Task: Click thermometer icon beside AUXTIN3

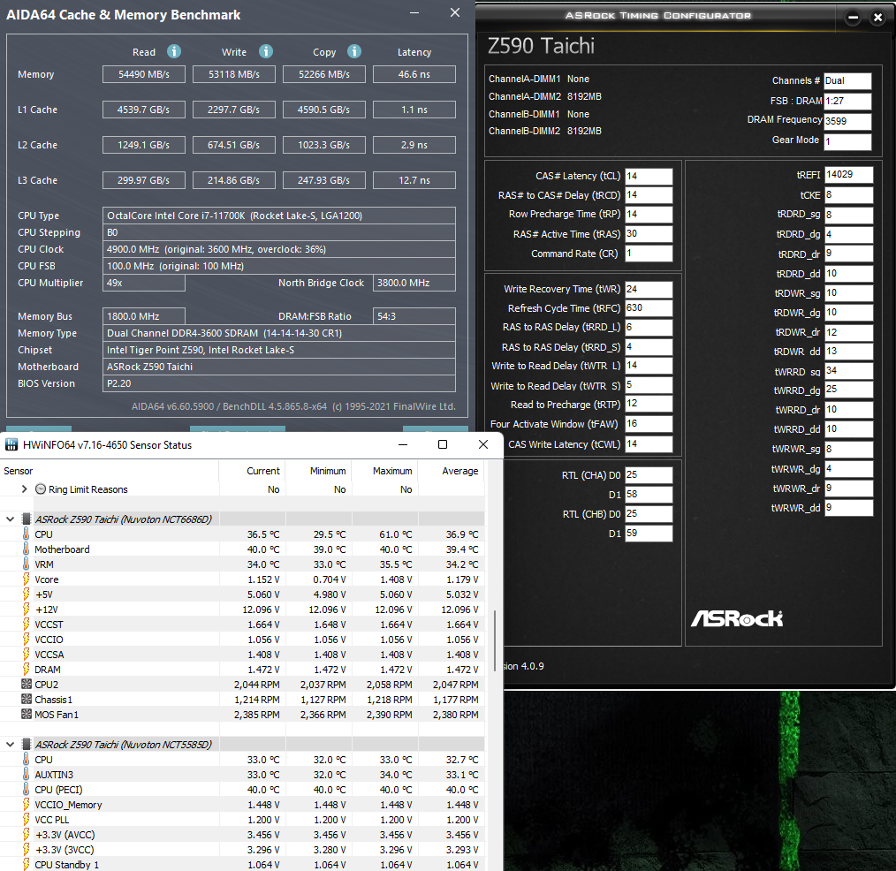Action: pos(27,775)
